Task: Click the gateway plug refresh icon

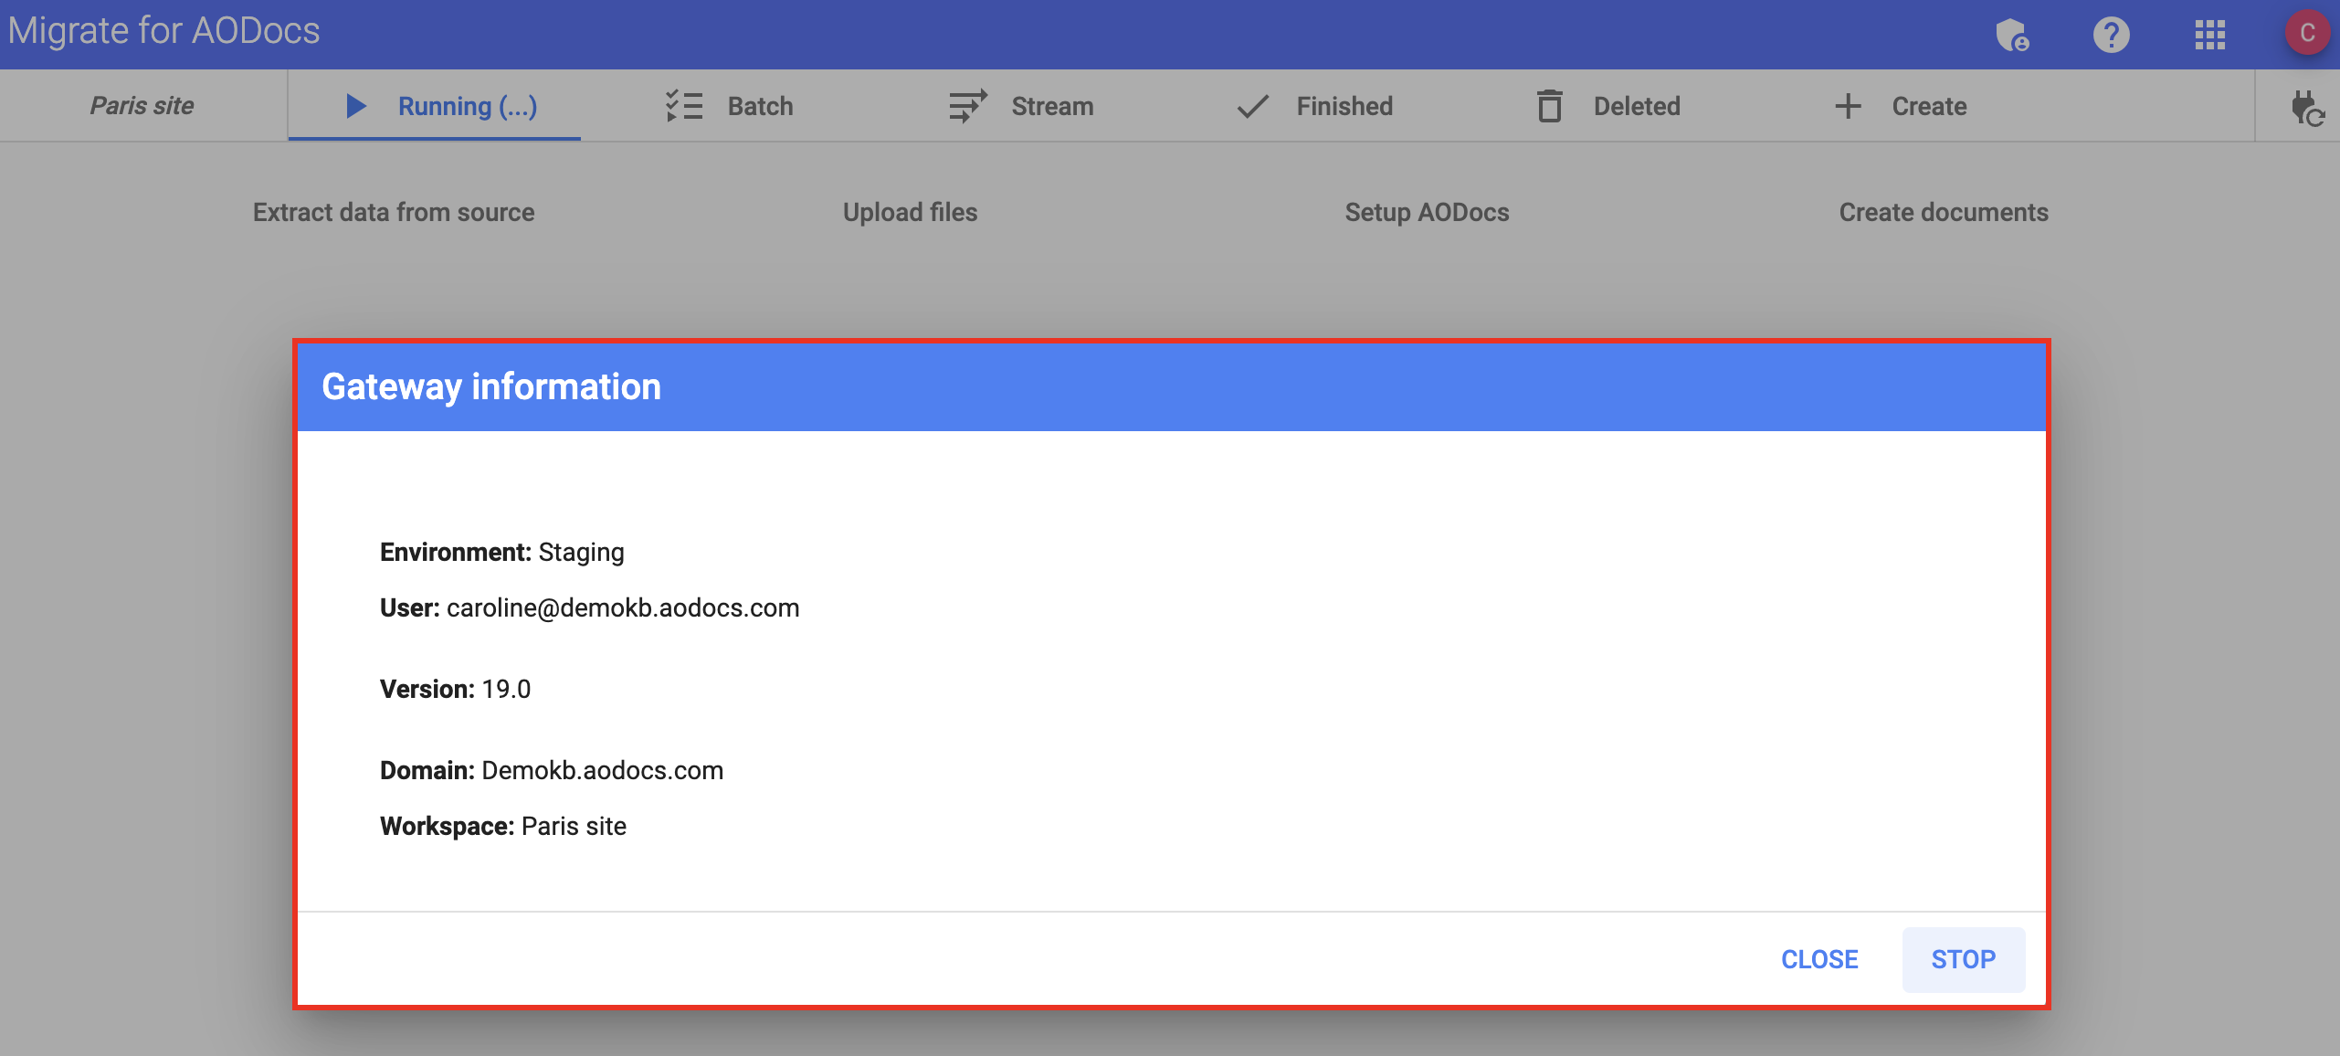Action: click(2307, 108)
